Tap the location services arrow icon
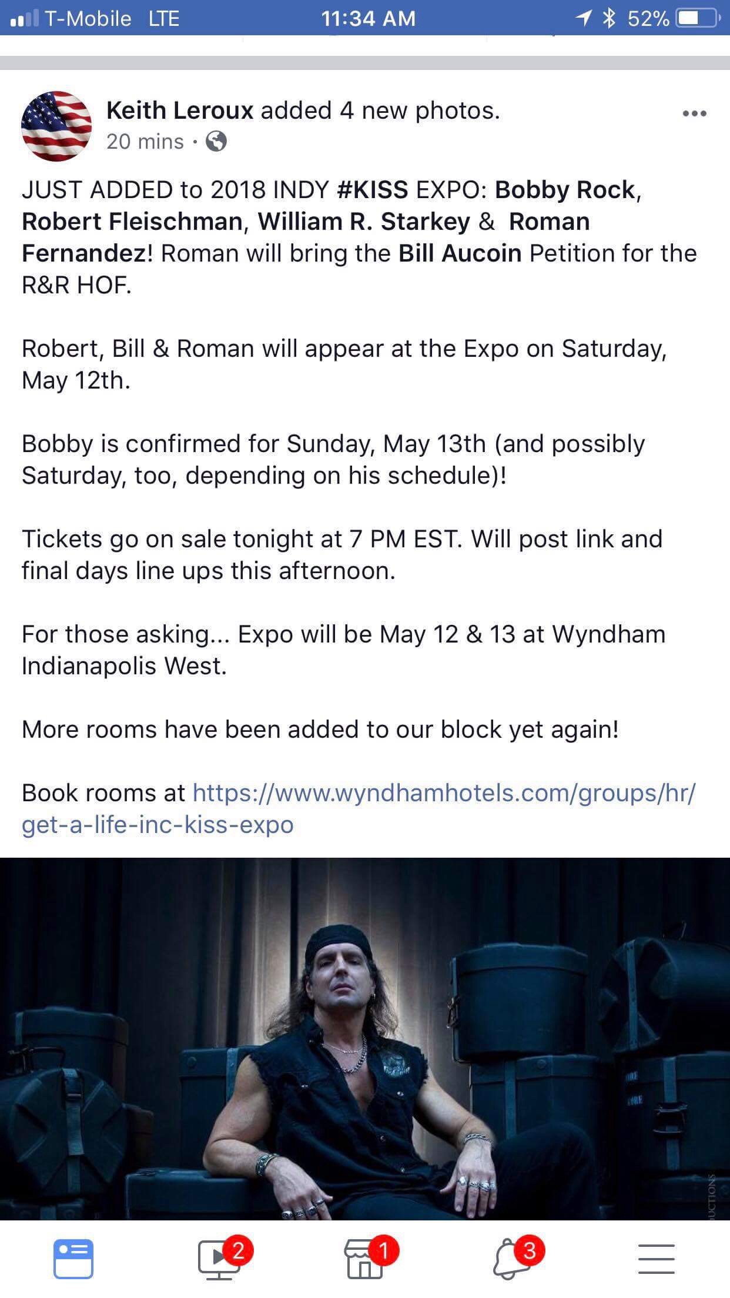This screenshot has width=730, height=1298. tap(583, 19)
